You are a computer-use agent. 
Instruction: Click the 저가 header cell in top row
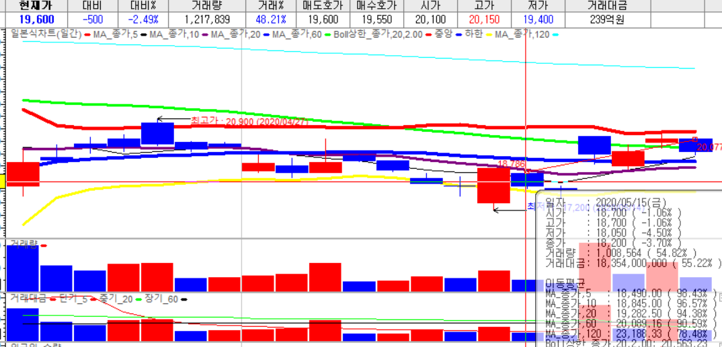tap(537, 6)
